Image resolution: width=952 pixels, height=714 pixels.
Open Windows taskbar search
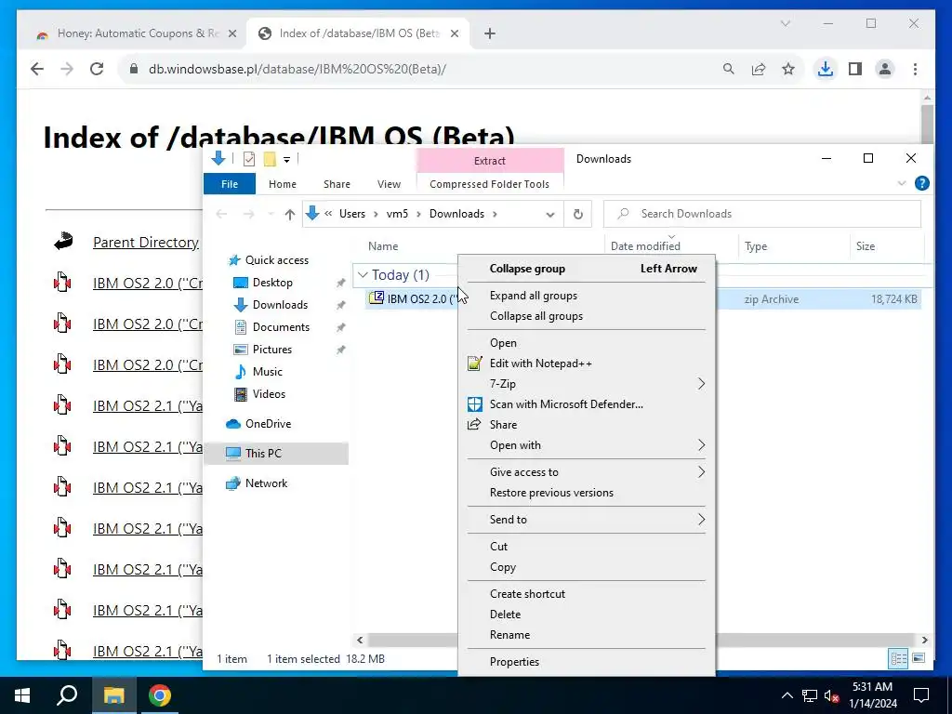tap(67, 695)
